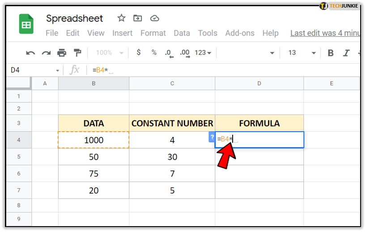Format as currency with dollar icon
Viewport: 366px width, 232px height.
(x=139, y=53)
